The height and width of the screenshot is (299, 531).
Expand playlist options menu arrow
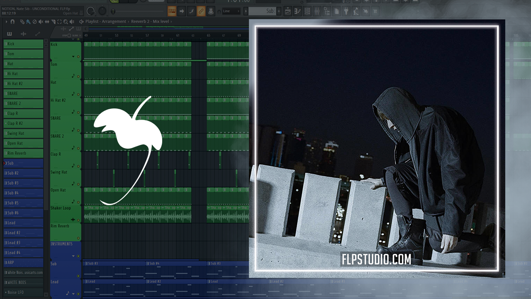[x=6, y=22]
